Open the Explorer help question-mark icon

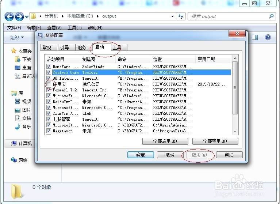click(268, 37)
